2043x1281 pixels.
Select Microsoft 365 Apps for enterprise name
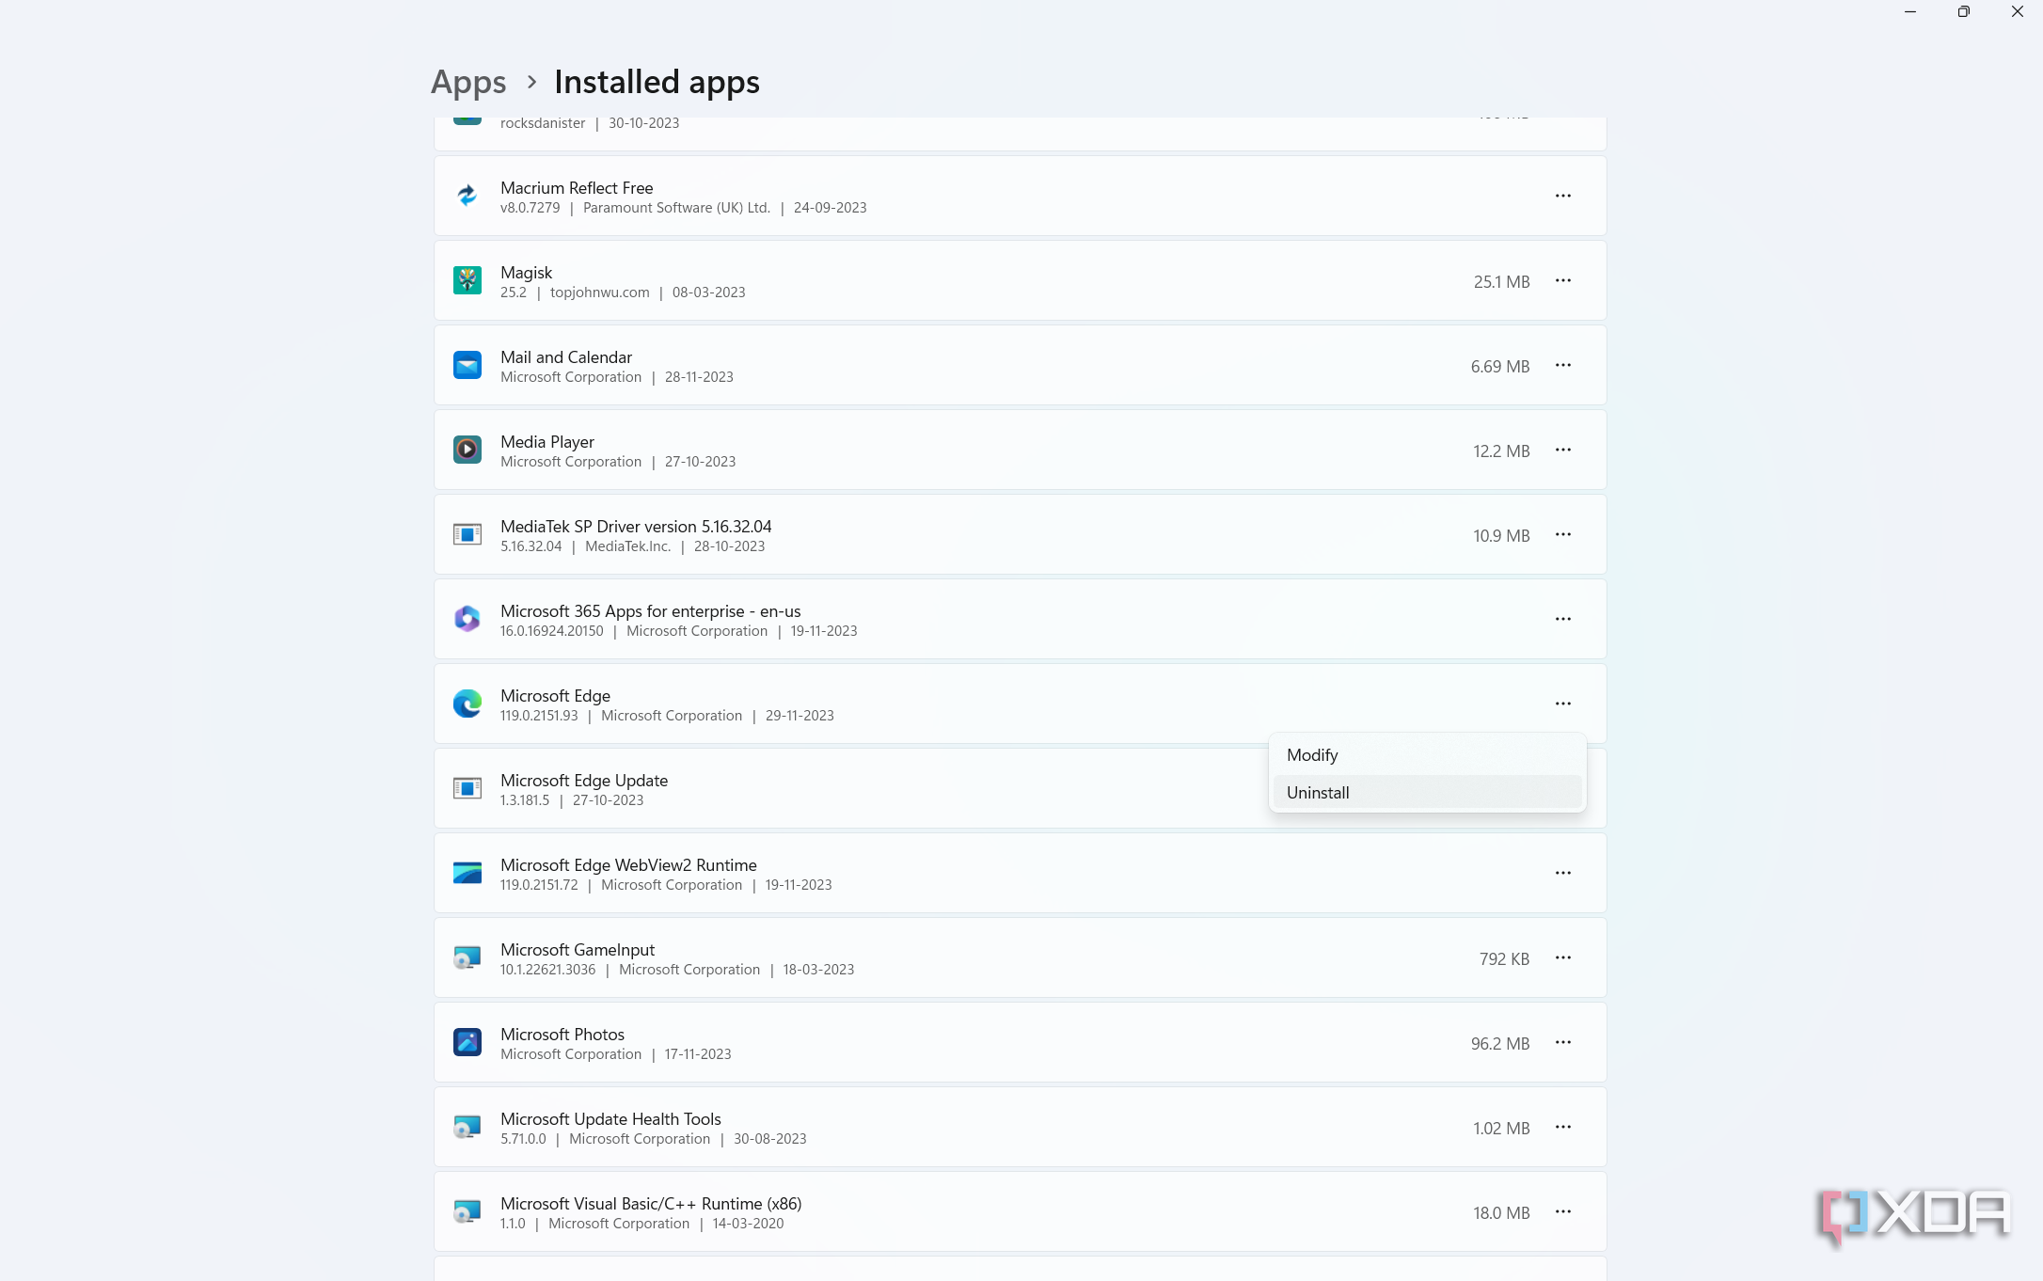click(651, 611)
